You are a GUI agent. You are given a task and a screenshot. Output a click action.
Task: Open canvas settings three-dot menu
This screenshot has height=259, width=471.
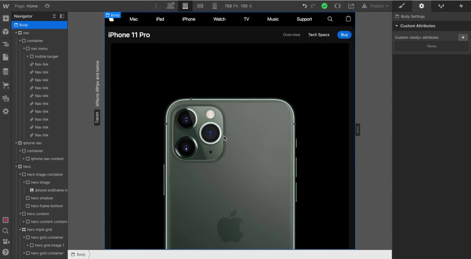click(155, 6)
